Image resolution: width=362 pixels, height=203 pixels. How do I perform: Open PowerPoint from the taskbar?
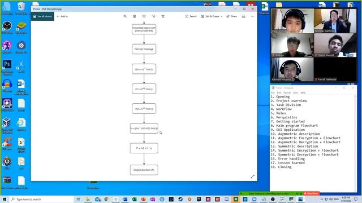[x=143, y=199]
